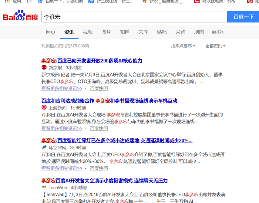
Task: Click the 上游新闻 source icon
Action: point(44,108)
